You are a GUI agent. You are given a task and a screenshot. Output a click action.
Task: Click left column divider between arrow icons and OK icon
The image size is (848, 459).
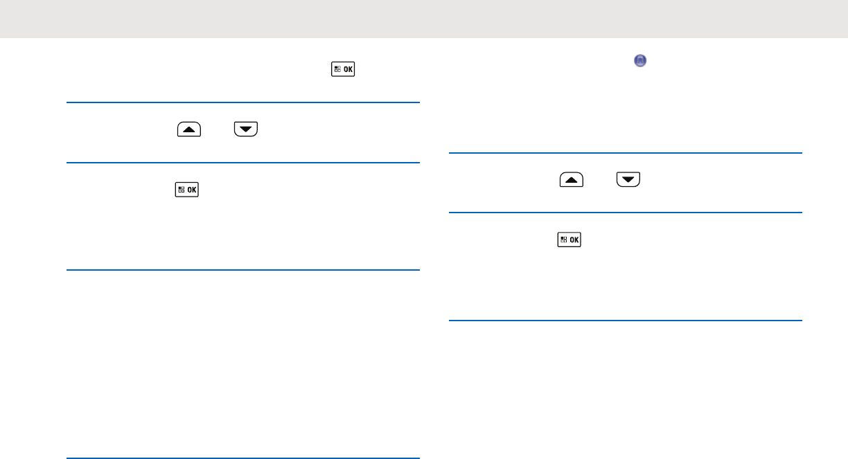(243, 163)
